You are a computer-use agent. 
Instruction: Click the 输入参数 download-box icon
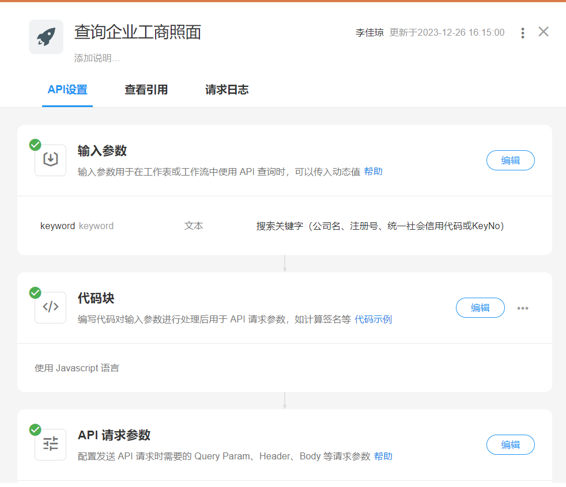tap(51, 159)
